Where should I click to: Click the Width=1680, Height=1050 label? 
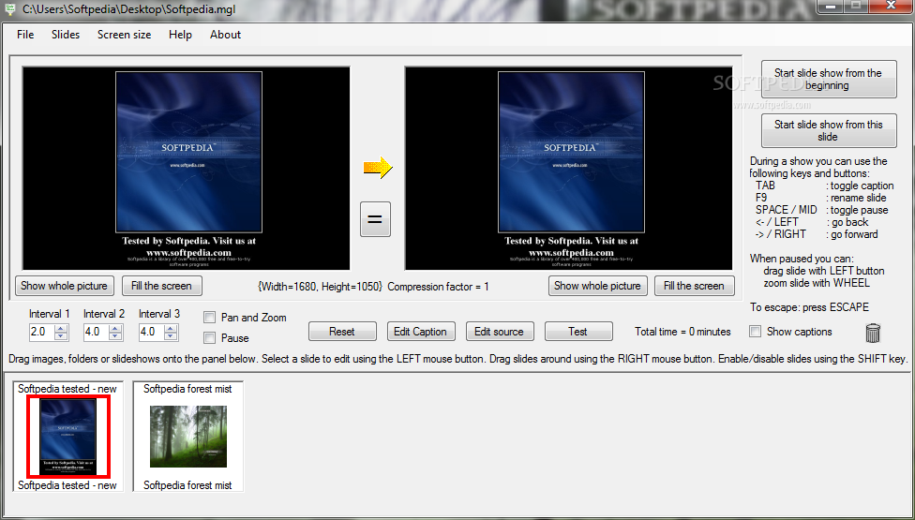(x=321, y=286)
